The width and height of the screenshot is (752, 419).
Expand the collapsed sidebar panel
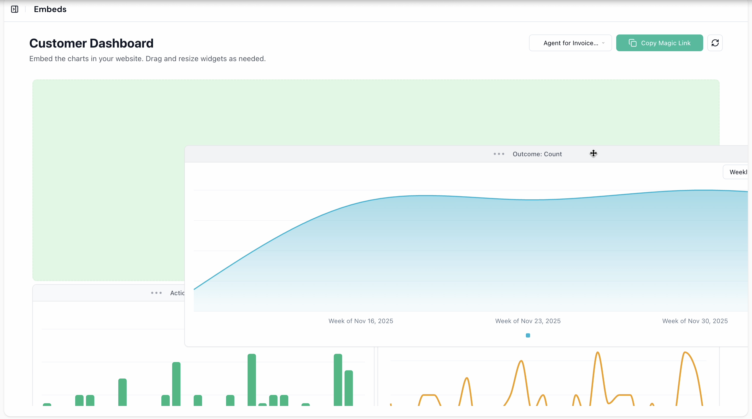click(14, 9)
